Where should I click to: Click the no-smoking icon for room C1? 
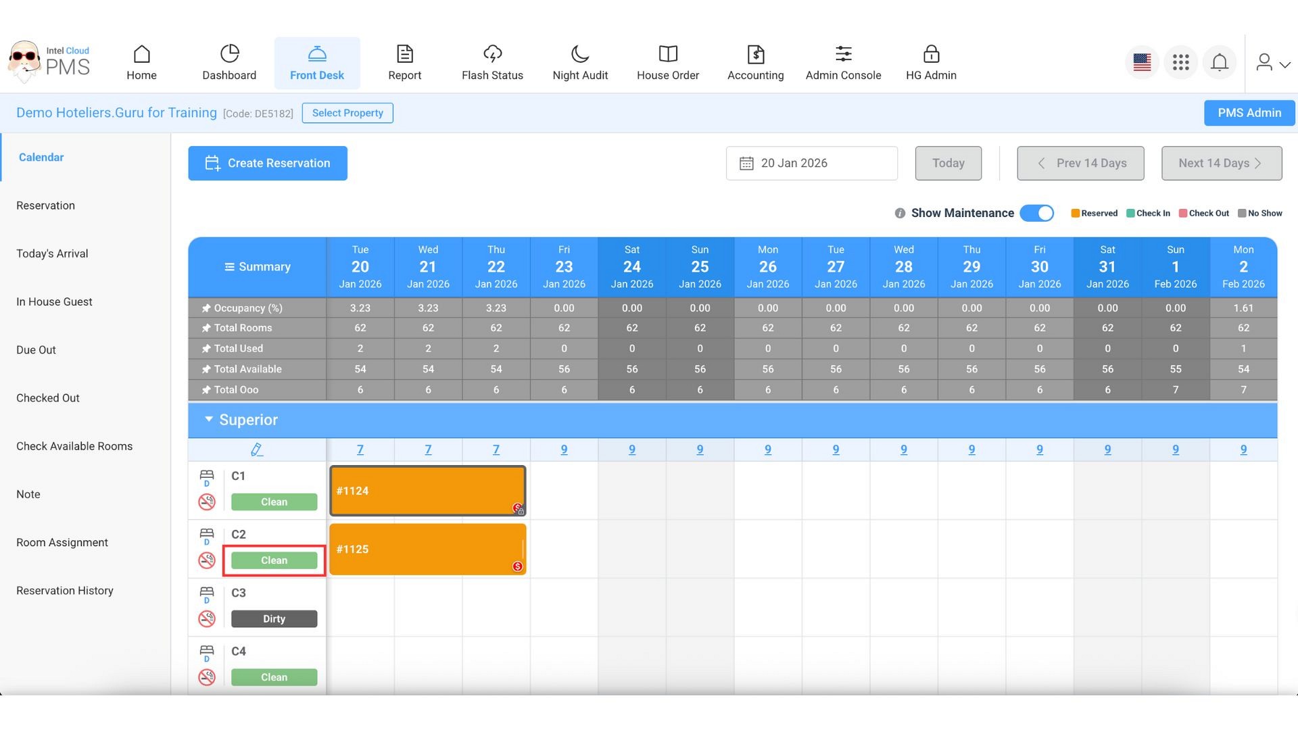207,502
